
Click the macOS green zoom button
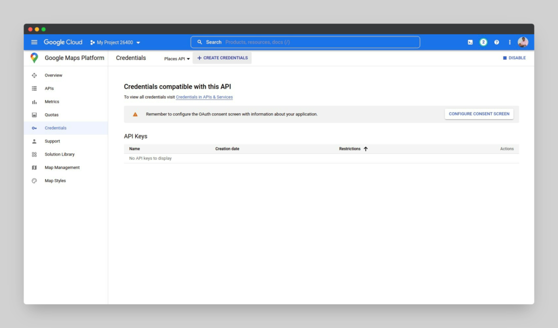point(44,29)
